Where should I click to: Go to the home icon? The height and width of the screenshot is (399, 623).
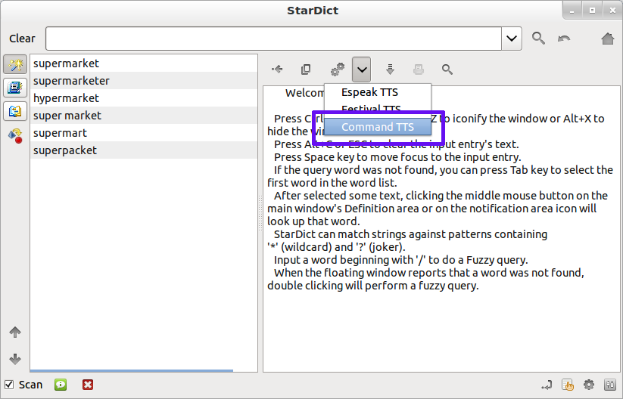coord(608,39)
